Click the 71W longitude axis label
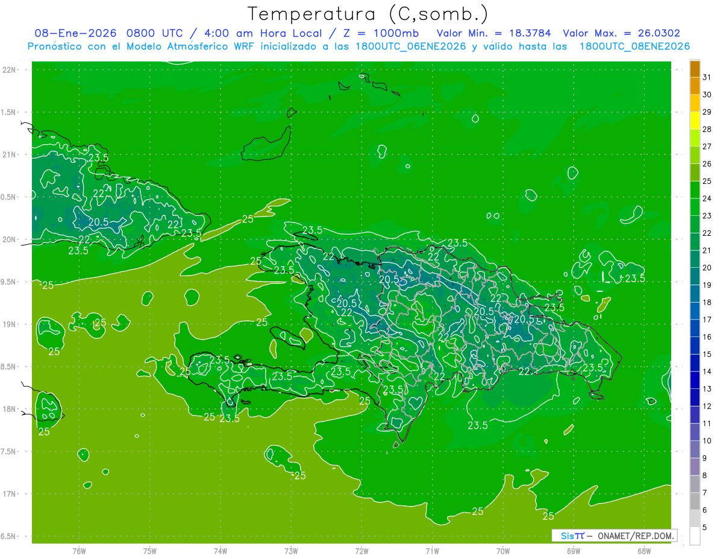The width and height of the screenshot is (723, 559). pos(432,551)
